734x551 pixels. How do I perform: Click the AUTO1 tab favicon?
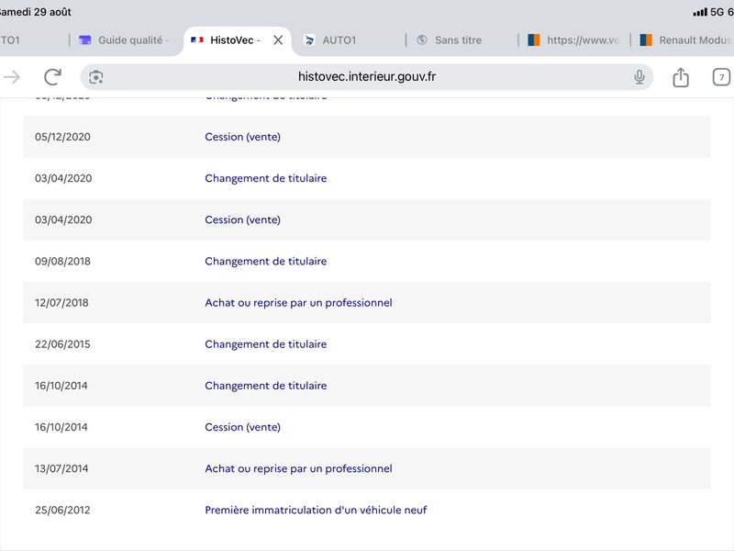click(x=309, y=40)
